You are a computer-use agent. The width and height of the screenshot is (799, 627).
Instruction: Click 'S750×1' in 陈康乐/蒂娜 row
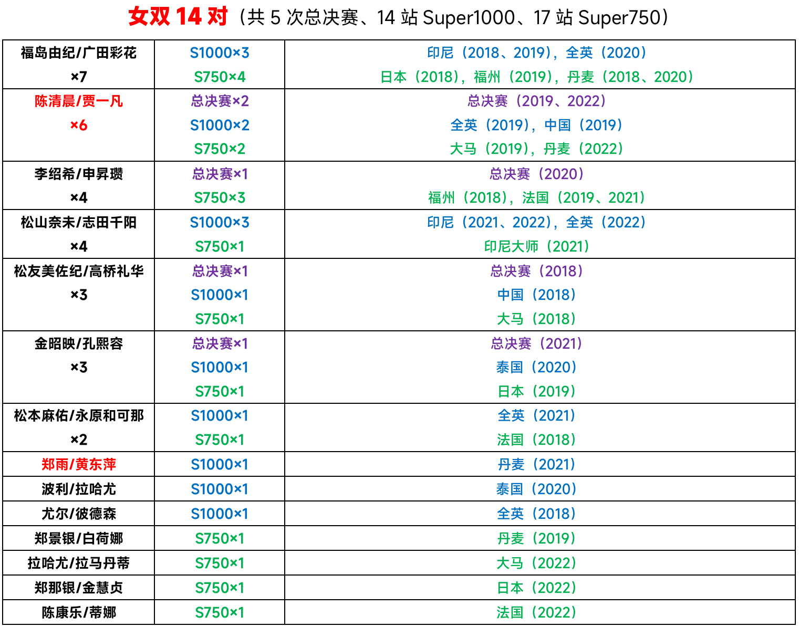(220, 612)
